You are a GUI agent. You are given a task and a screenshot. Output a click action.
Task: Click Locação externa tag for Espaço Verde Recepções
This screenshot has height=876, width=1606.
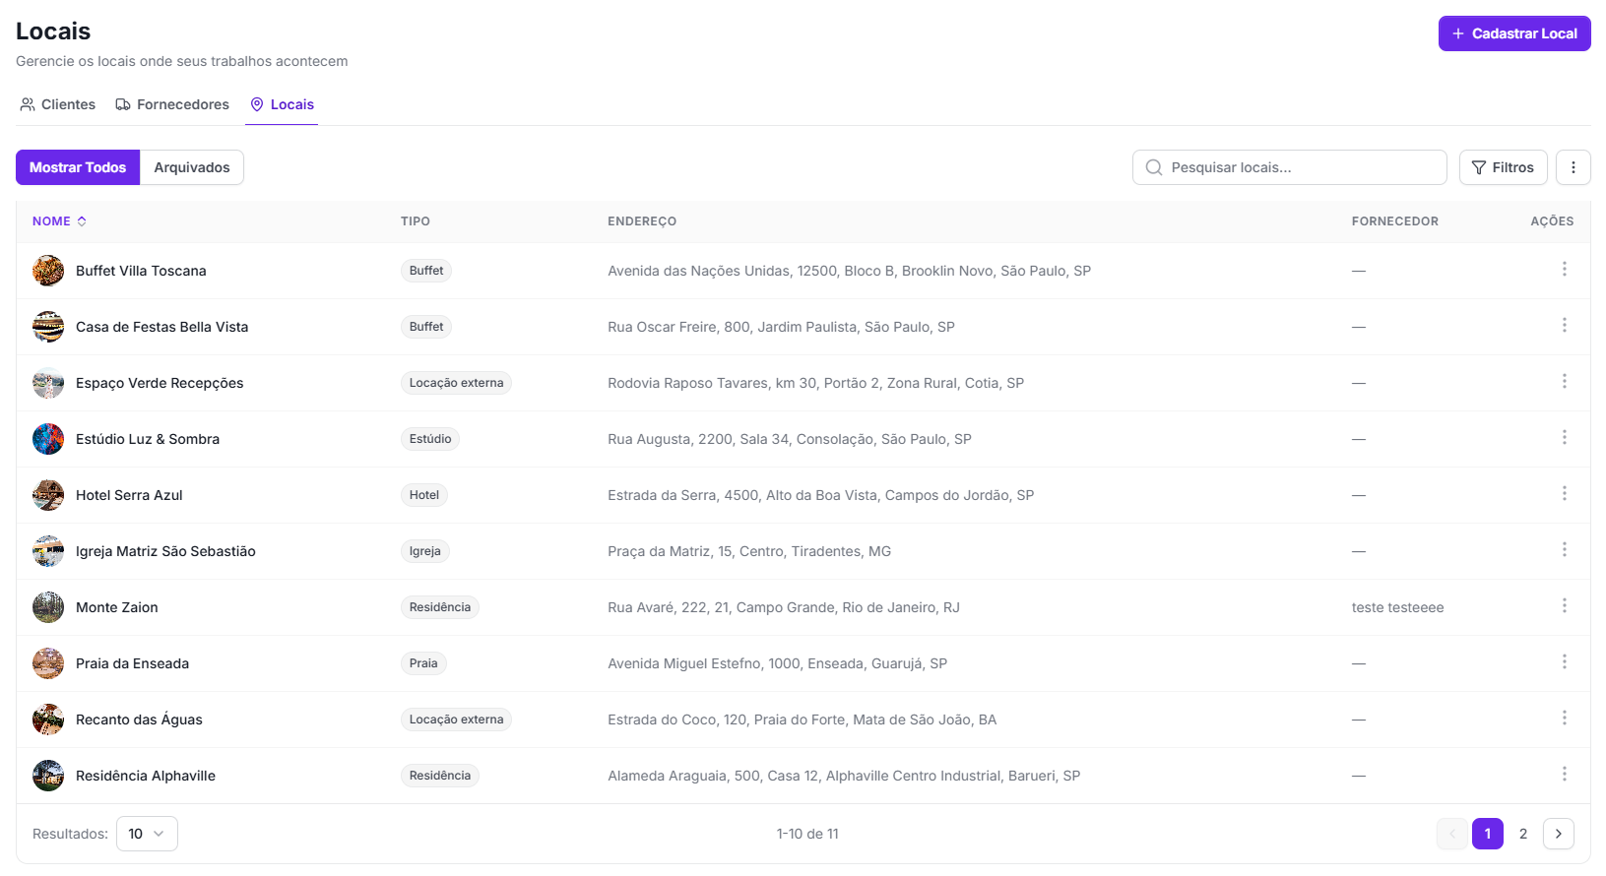tap(456, 383)
